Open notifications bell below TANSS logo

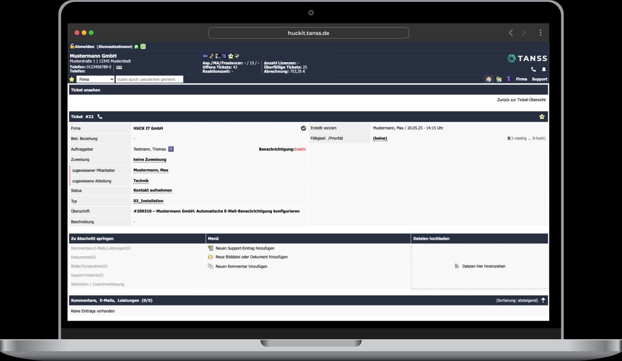point(543,70)
